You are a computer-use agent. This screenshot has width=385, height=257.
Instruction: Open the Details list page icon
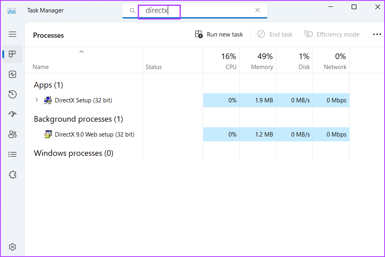12,154
